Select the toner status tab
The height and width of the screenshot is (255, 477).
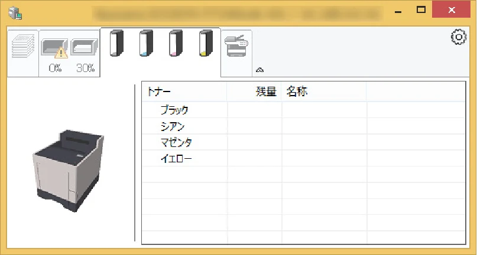click(161, 52)
